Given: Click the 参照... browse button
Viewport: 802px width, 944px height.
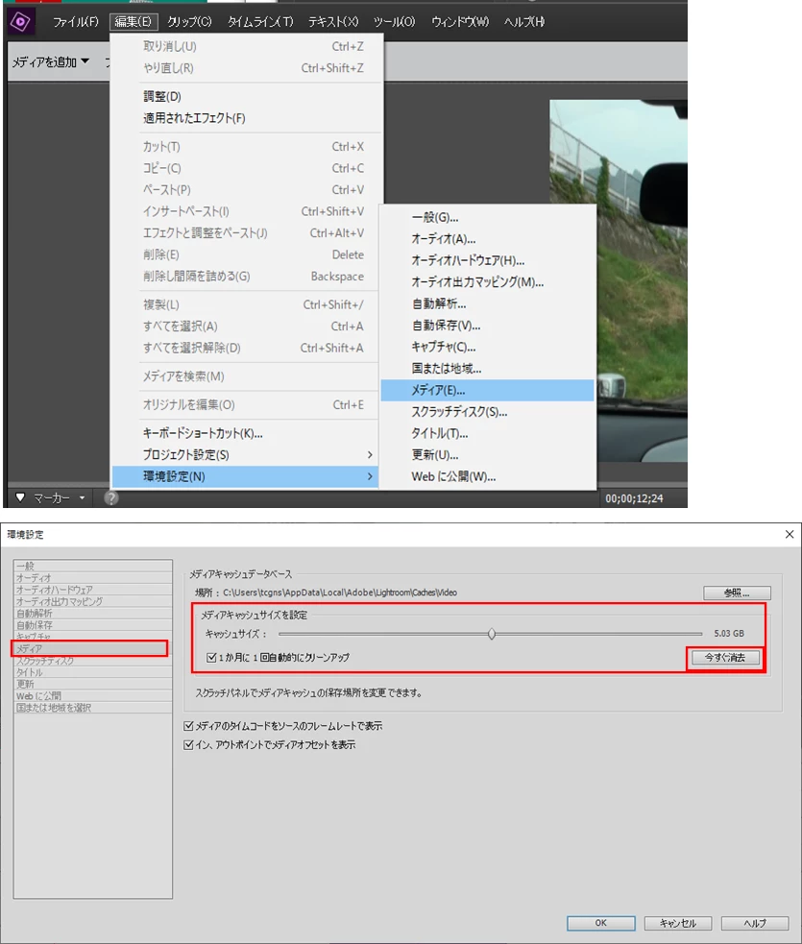Looking at the screenshot, I should click(737, 593).
